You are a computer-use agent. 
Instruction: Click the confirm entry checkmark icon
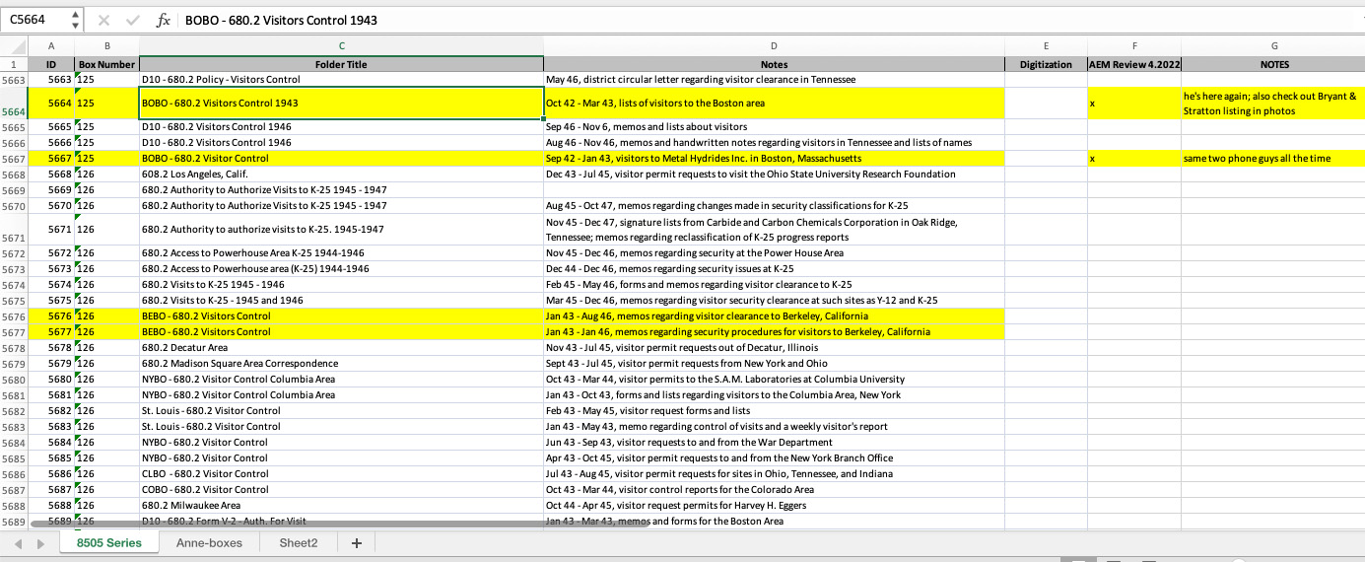(x=132, y=20)
